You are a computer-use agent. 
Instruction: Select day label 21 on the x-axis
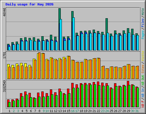[x=94, y=111]
